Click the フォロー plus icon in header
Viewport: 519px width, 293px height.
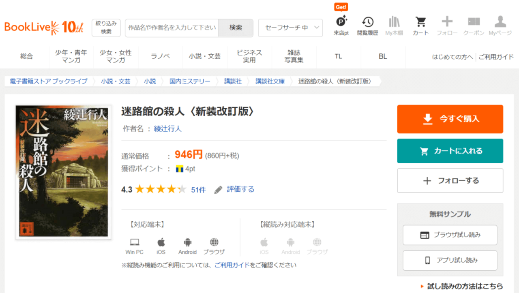pyautogui.click(x=447, y=26)
